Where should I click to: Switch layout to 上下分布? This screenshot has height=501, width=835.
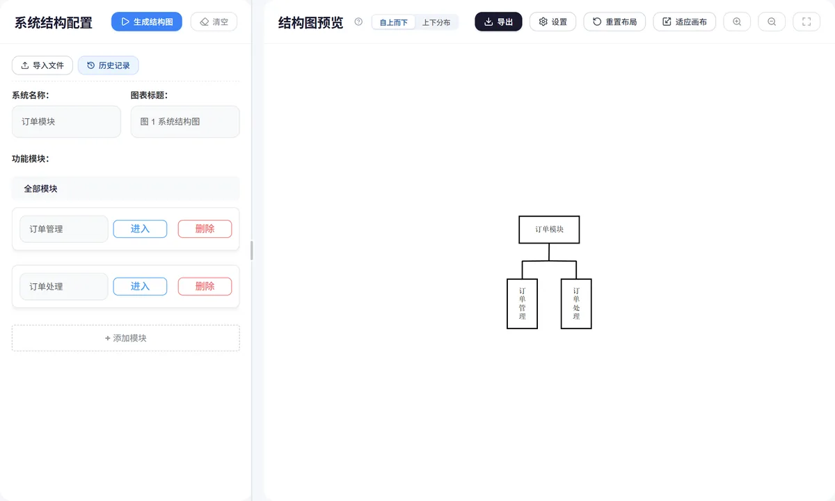tap(436, 22)
